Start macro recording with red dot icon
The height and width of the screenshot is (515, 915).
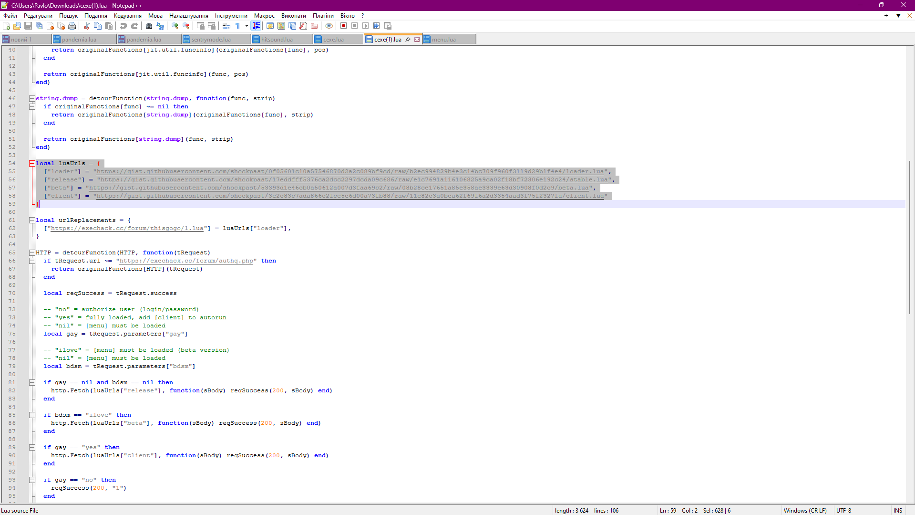coord(343,26)
